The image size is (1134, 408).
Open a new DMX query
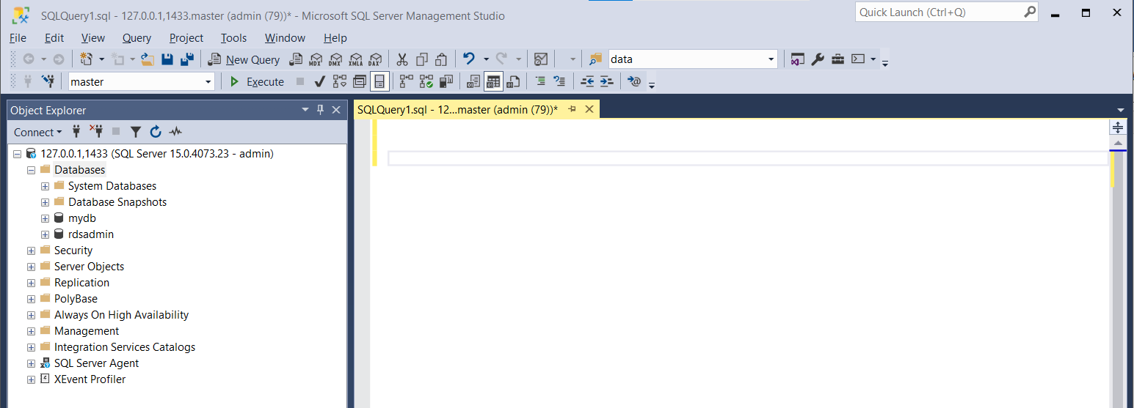click(335, 59)
